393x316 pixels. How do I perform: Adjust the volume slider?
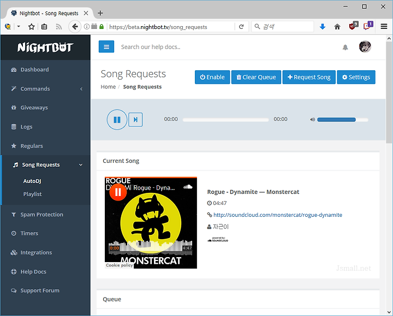tap(343, 120)
